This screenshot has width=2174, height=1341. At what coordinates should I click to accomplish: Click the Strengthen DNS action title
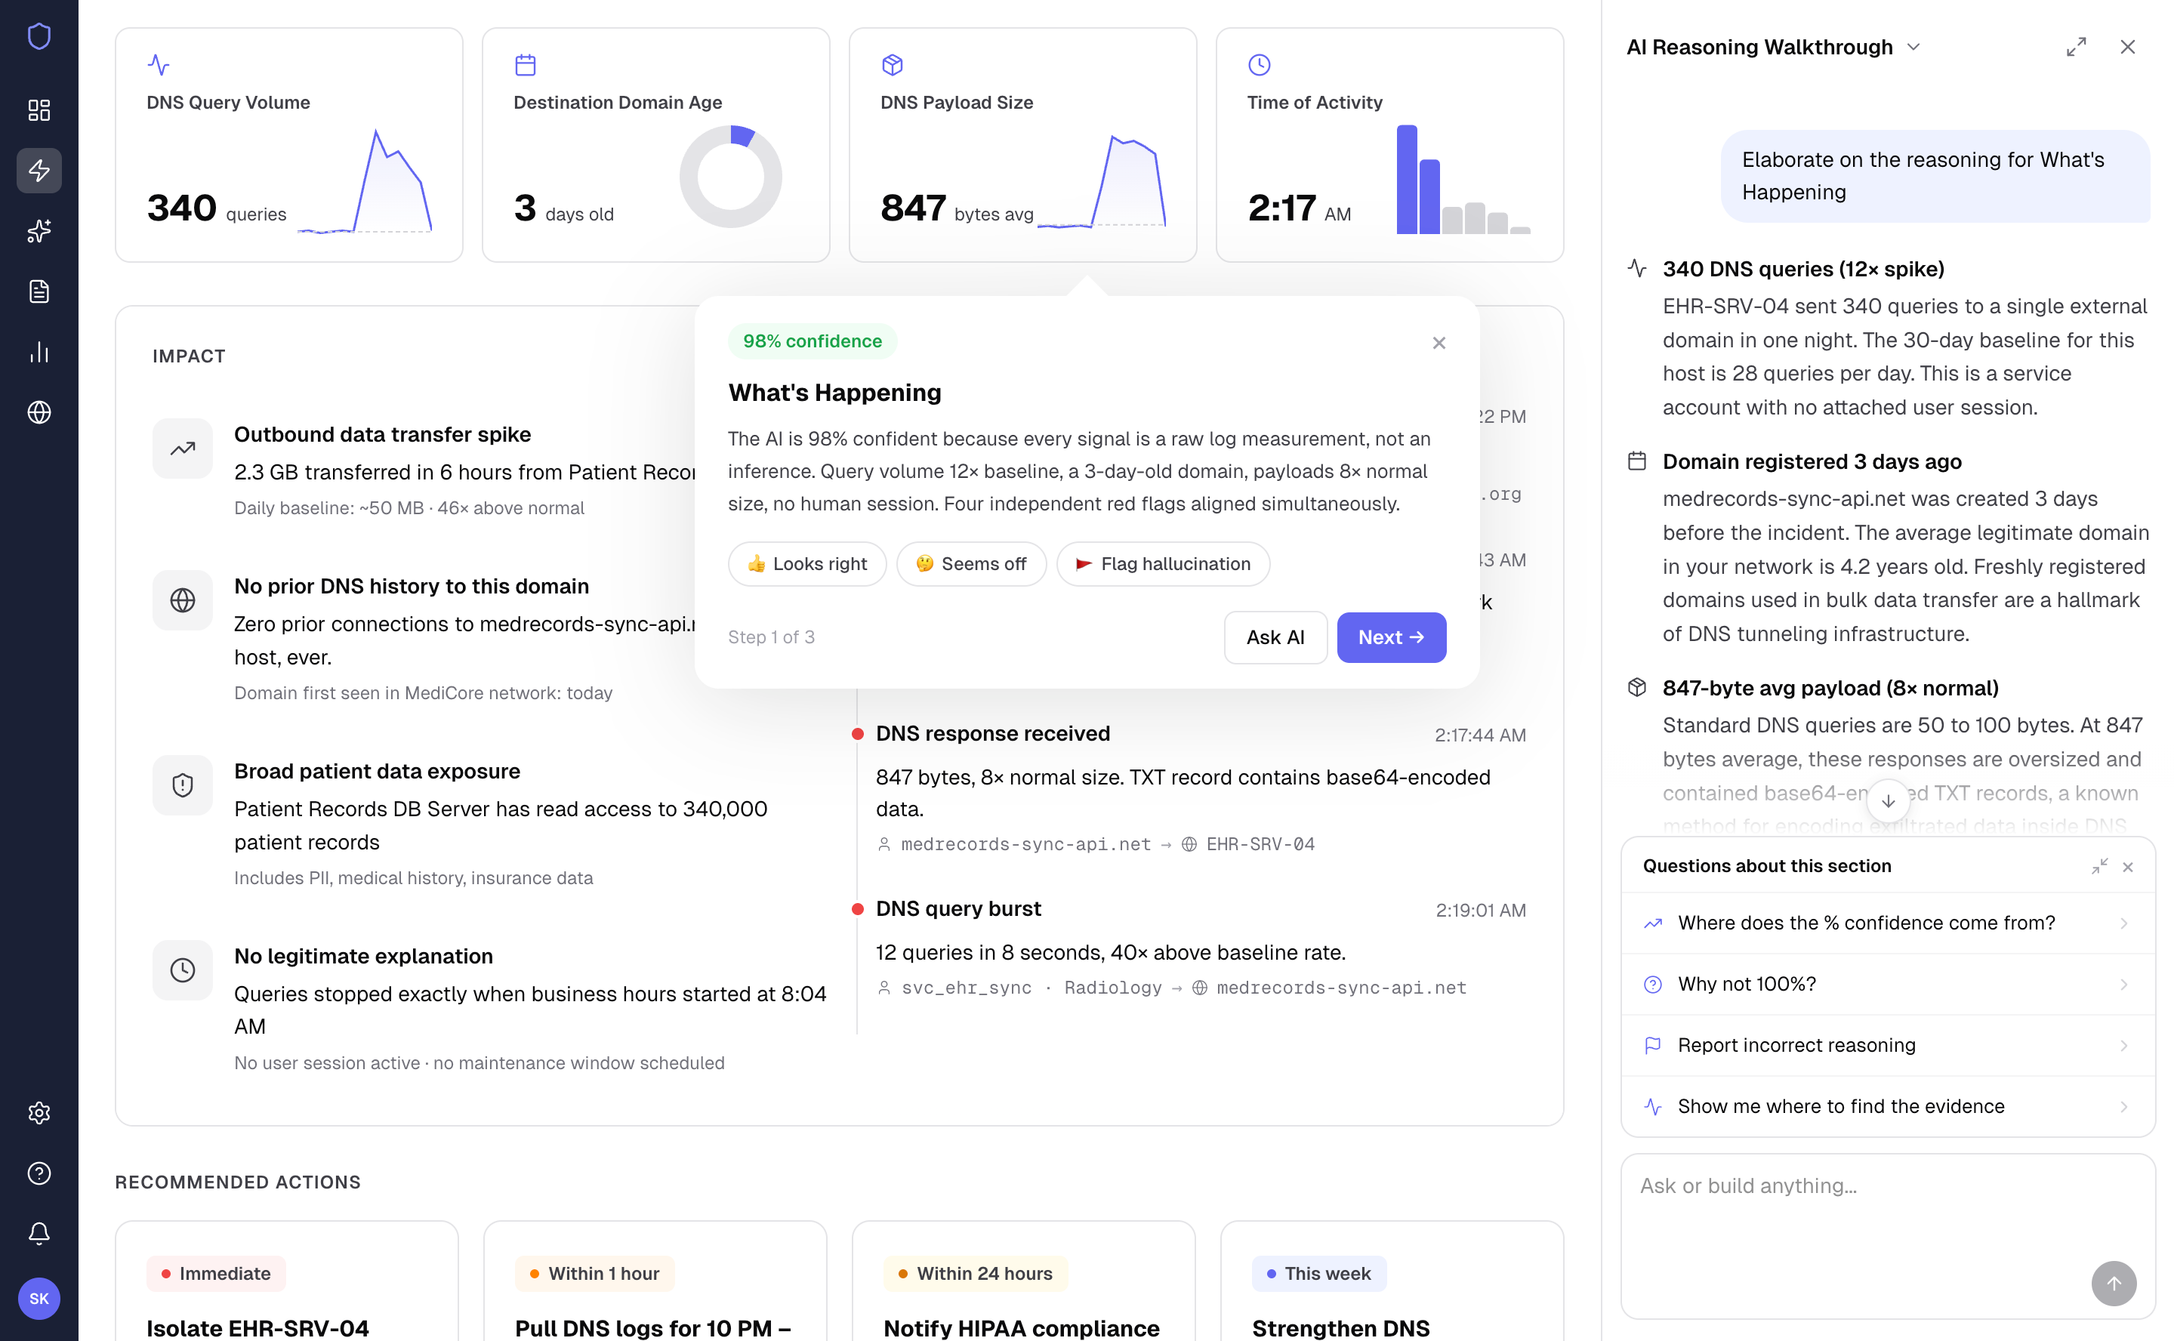[x=1341, y=1327]
